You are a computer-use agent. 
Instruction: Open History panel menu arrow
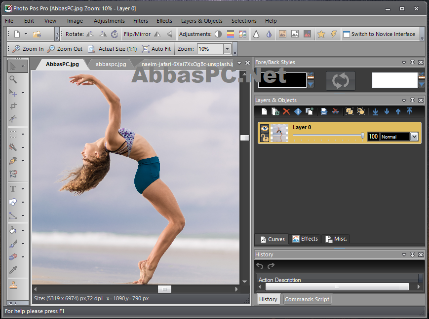(404, 254)
